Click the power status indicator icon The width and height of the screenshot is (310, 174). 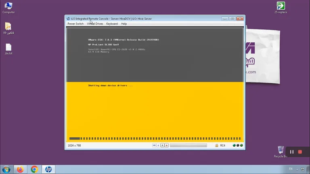(x=241, y=145)
